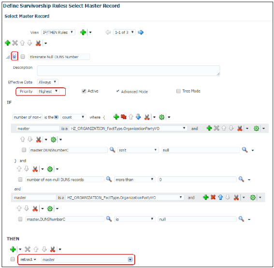Add pattern with green plus in first master row
Screen dimensions: 274x268
coord(209,128)
